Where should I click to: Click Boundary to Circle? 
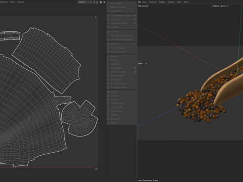point(121,83)
